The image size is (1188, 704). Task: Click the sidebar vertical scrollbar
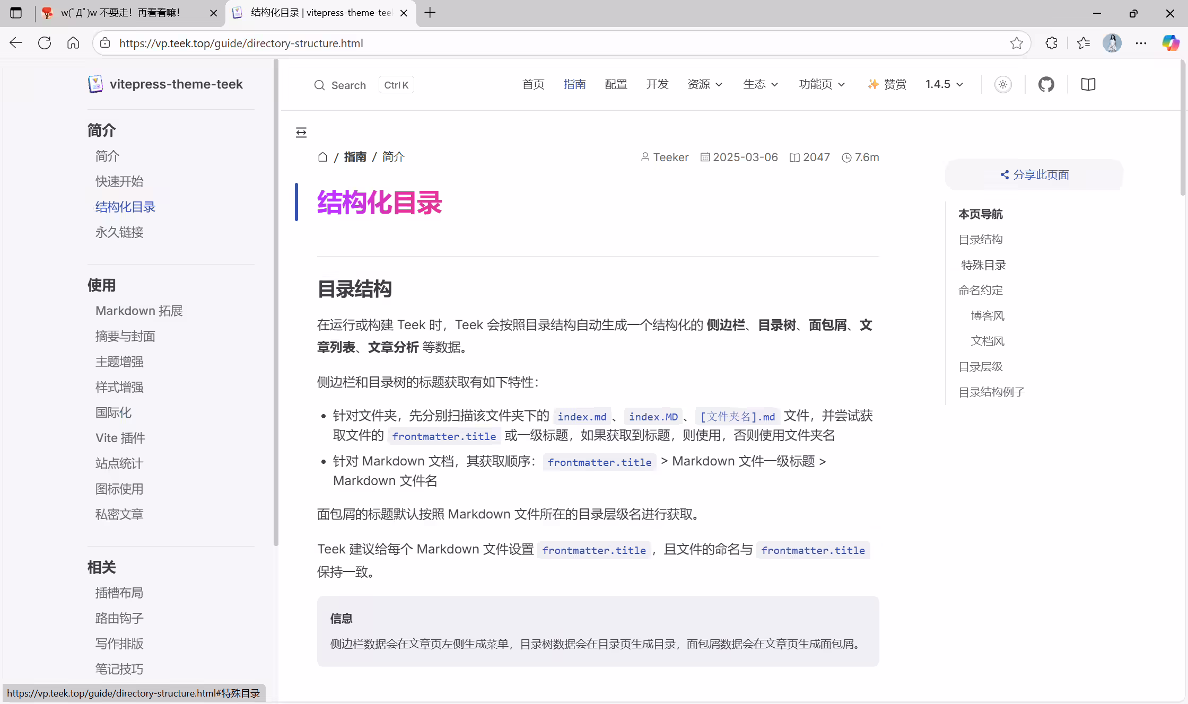point(276,302)
